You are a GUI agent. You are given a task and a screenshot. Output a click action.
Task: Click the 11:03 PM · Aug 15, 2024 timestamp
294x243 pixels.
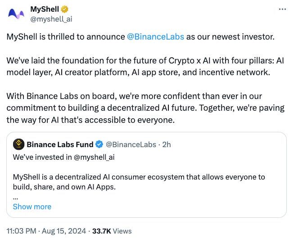[x=46, y=231]
